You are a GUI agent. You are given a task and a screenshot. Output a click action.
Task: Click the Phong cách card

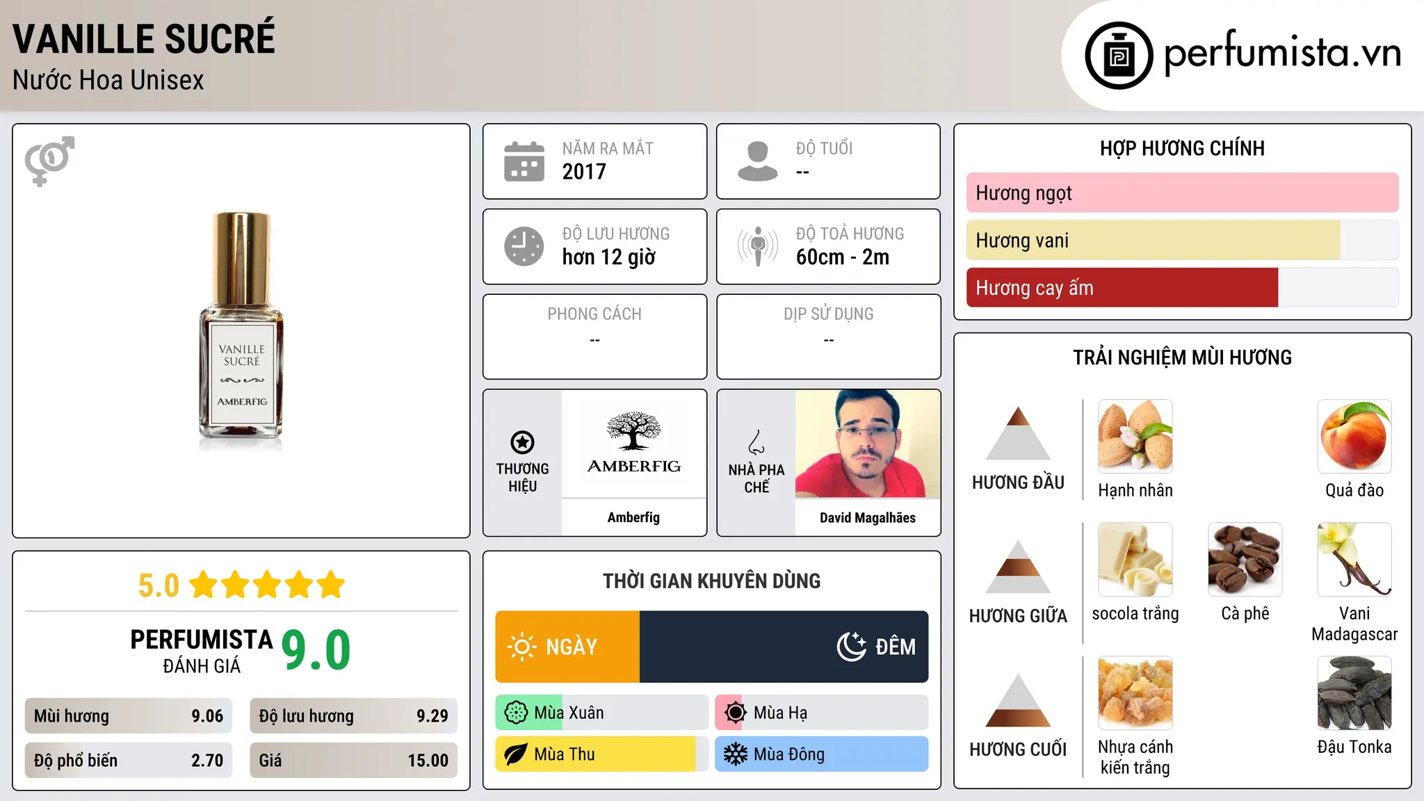click(595, 337)
